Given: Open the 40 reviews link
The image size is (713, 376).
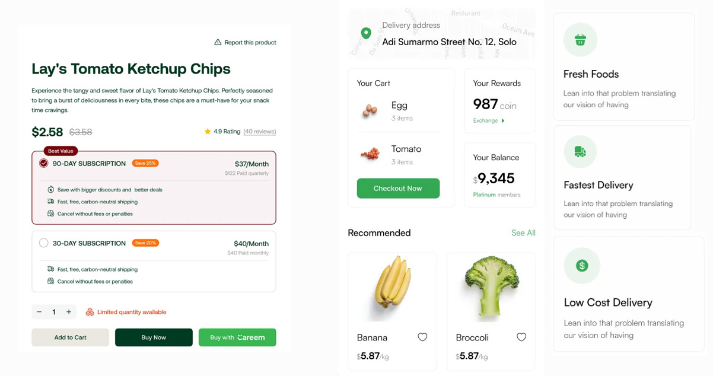Looking at the screenshot, I should click(x=260, y=132).
